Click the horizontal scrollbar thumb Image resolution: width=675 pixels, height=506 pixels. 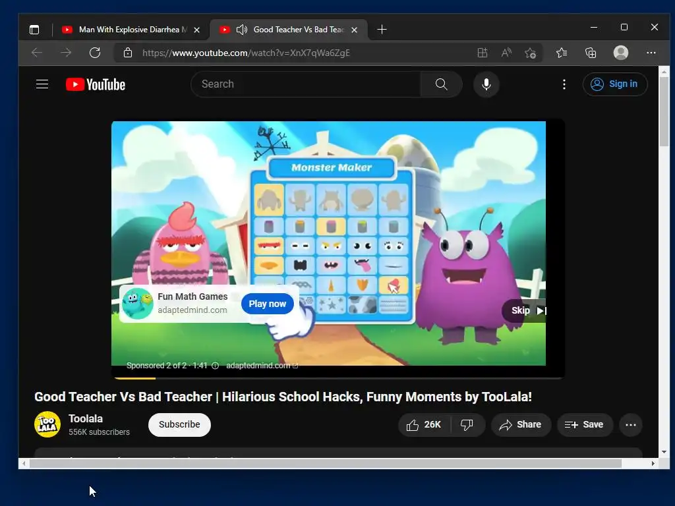[x=326, y=463]
